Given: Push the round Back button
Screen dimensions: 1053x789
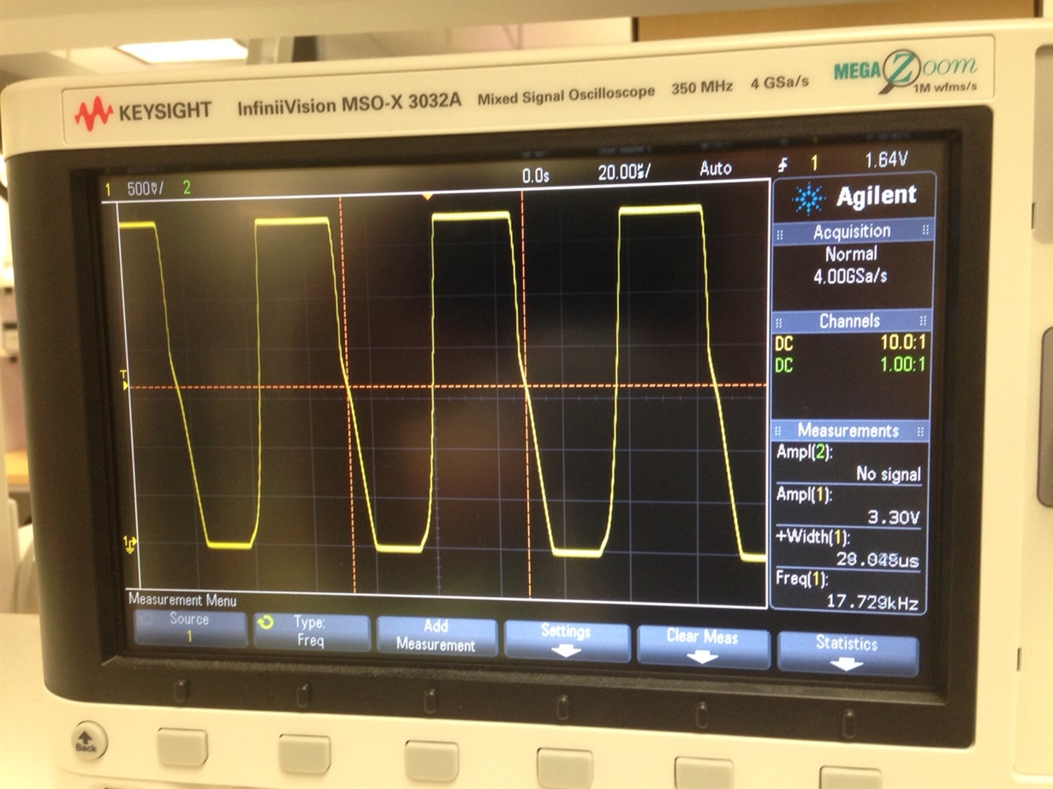Looking at the screenshot, I should tap(86, 741).
